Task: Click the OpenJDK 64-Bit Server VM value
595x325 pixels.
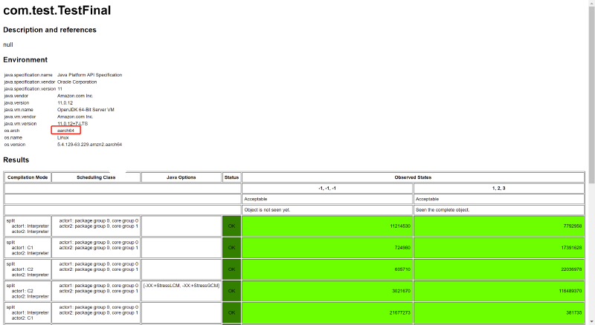Action: click(86, 109)
